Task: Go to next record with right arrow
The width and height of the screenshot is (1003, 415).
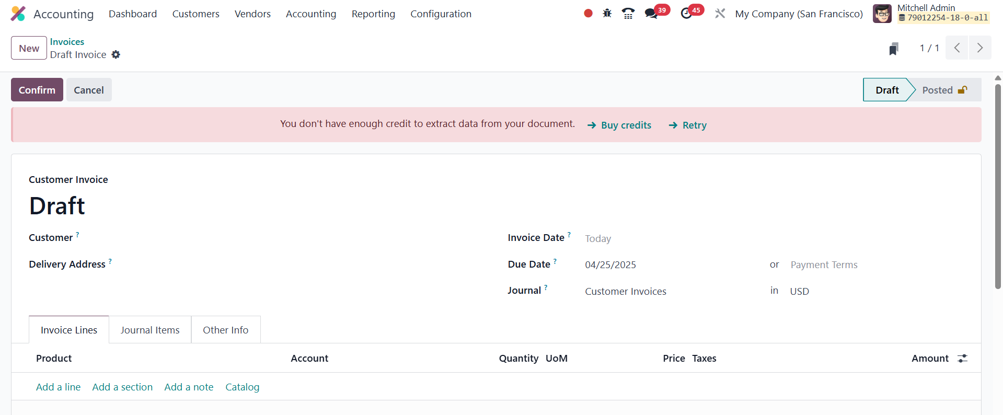Action: 980,48
